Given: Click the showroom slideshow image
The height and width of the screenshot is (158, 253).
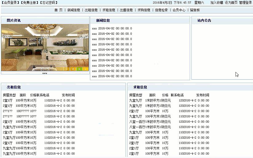Looking at the screenshot, I should [45, 48].
